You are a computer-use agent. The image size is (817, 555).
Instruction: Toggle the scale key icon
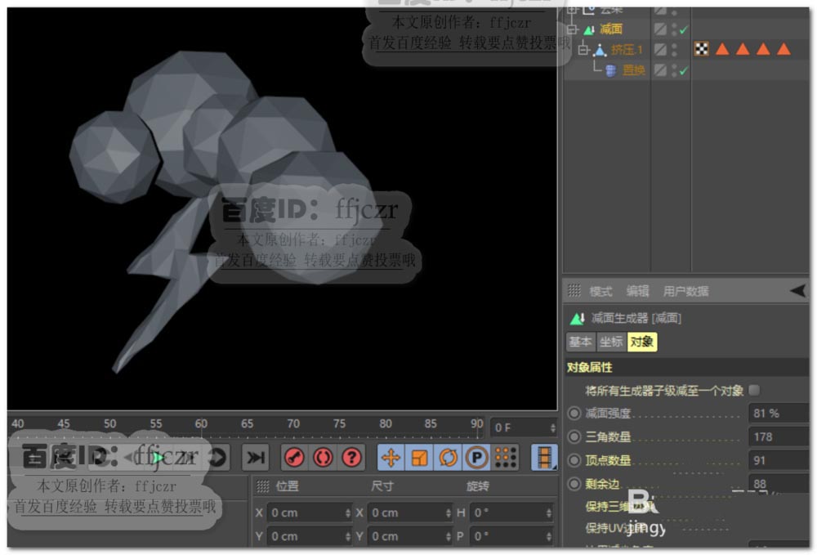(x=419, y=458)
